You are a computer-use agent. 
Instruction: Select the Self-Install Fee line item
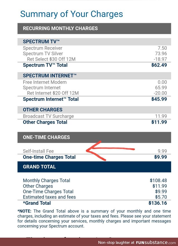click(94, 151)
